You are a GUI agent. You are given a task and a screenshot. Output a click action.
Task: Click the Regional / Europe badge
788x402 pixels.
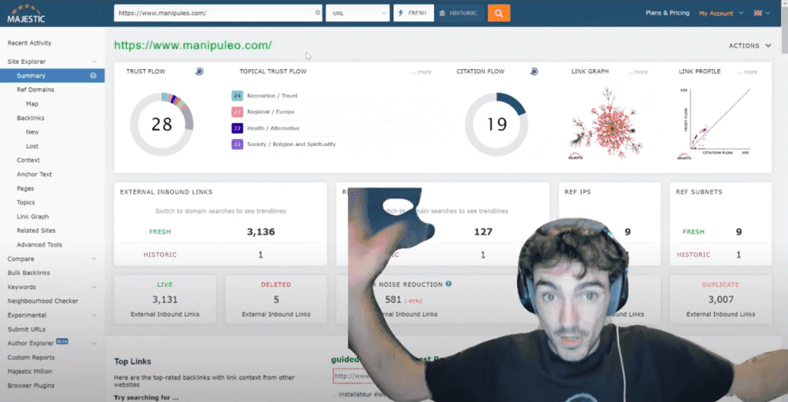[x=237, y=111]
